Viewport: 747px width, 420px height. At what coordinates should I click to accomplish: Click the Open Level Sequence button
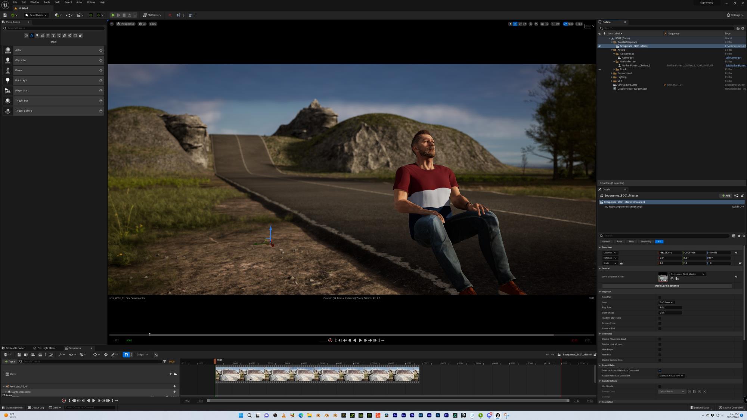[667, 286]
